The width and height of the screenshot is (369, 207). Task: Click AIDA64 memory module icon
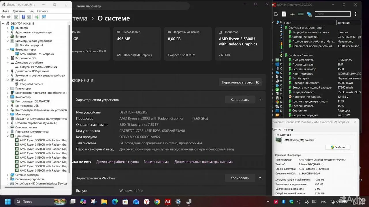click(x=301, y=14)
